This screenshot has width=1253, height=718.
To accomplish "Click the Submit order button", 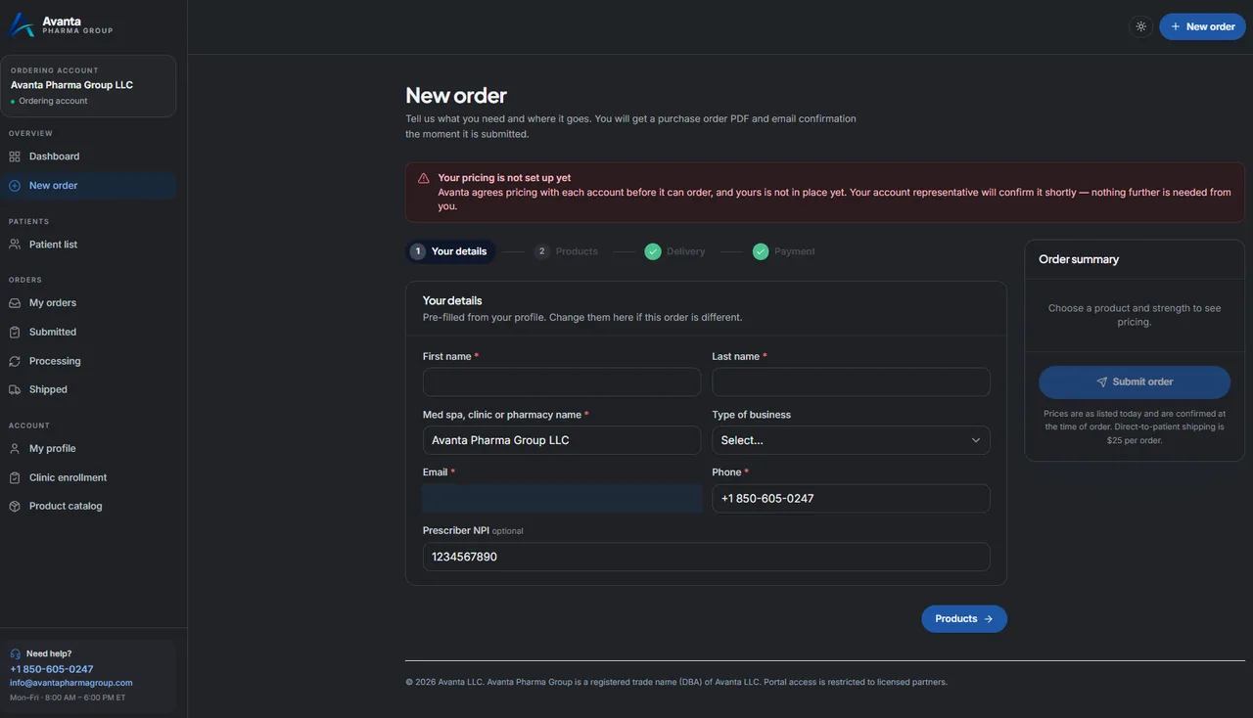I will click(x=1135, y=382).
